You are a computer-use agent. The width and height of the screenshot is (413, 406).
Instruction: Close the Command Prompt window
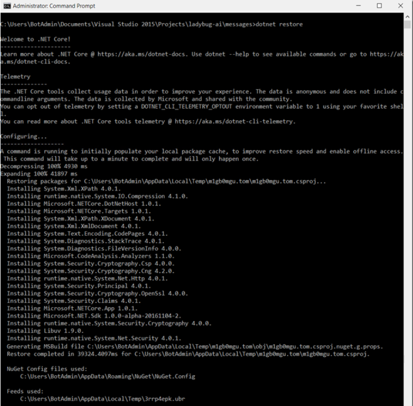tap(401, 6)
